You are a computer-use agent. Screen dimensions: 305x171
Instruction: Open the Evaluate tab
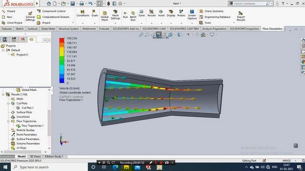coord(104,28)
